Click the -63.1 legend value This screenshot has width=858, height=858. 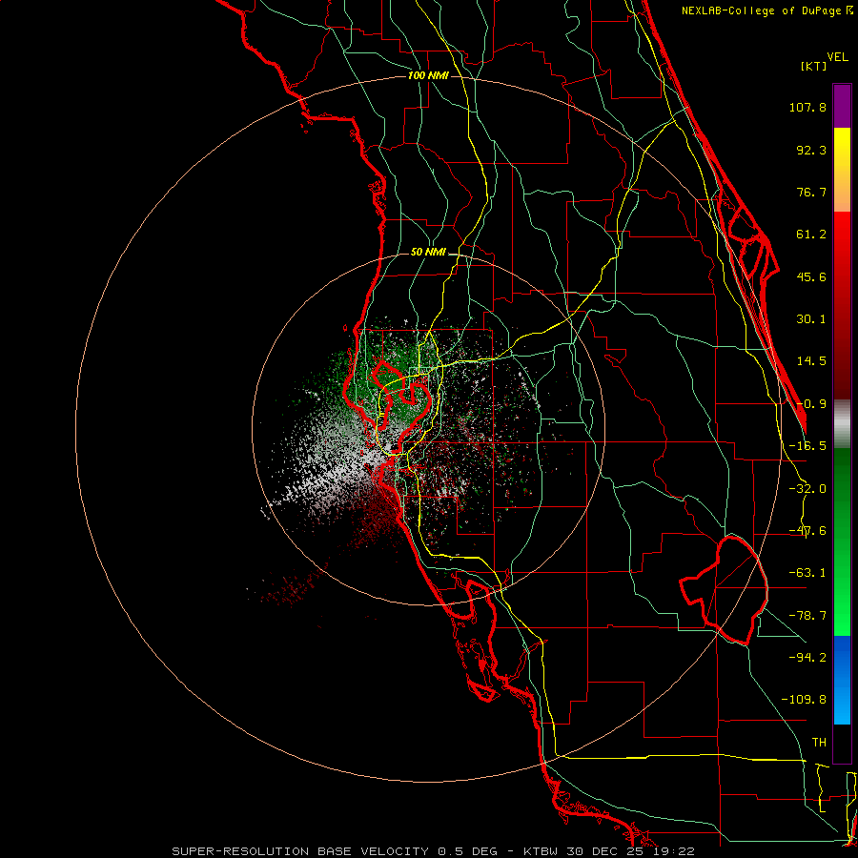[807, 573]
